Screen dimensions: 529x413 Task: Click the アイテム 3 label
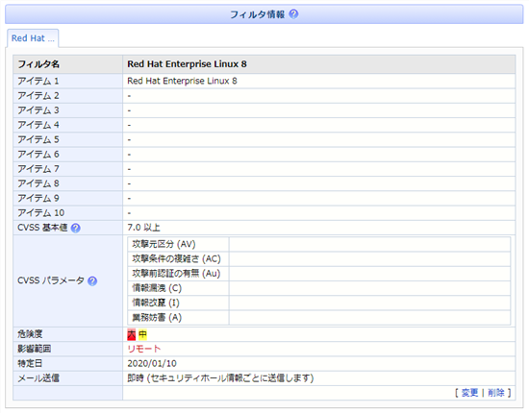point(38,110)
